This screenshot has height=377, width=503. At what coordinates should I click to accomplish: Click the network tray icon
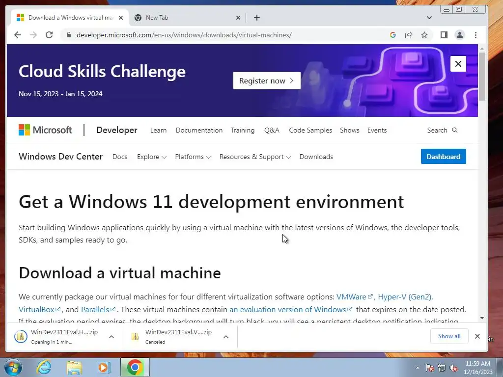(x=442, y=368)
